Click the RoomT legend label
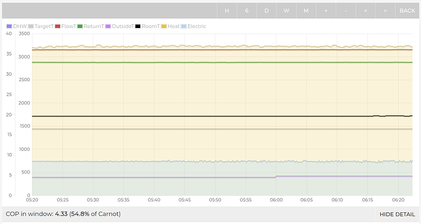Viewport: 421px width, 224px height. pos(151,26)
